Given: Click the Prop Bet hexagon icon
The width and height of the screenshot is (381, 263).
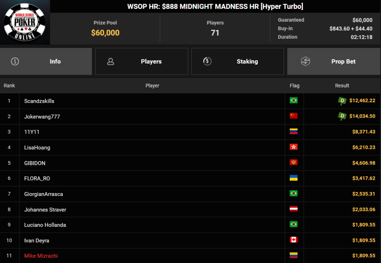Looking at the screenshot, I should tap(305, 61).
